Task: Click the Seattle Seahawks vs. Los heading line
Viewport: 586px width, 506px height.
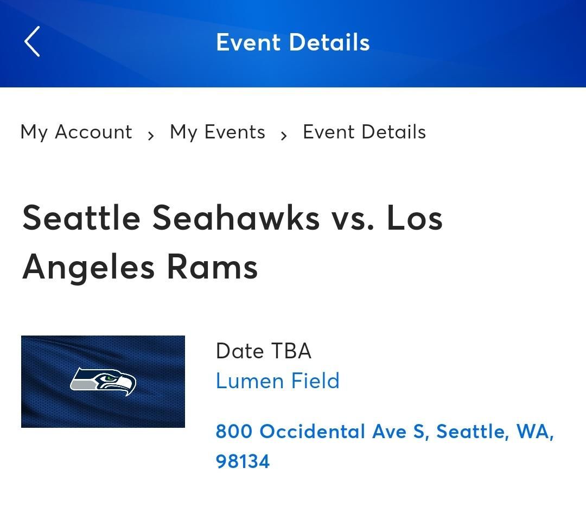Action: click(232, 218)
